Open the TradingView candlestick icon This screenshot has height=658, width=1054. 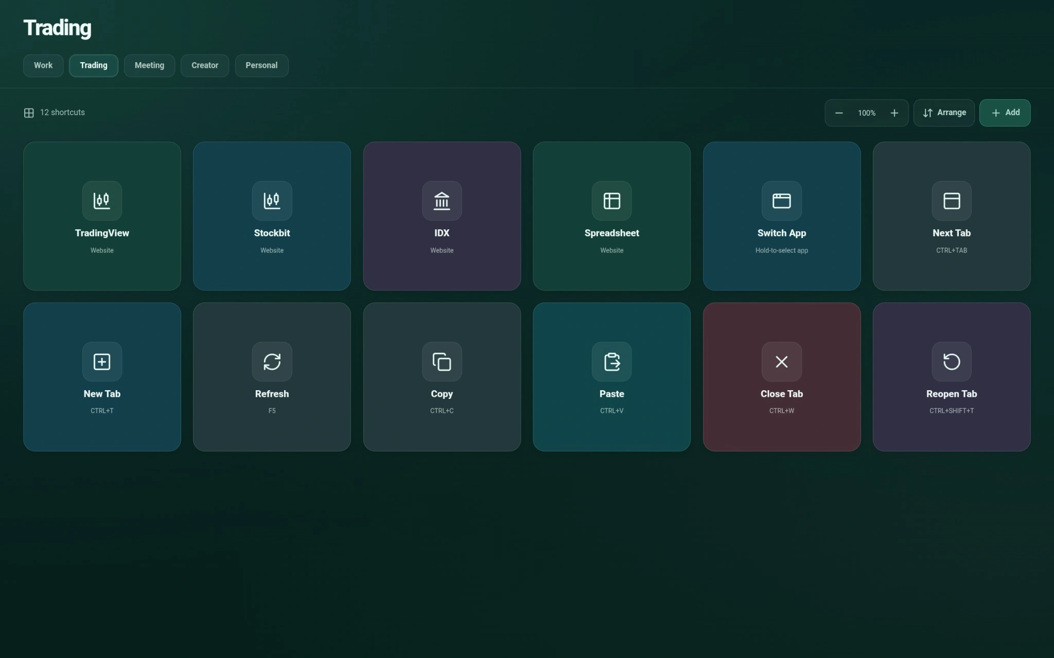[102, 200]
